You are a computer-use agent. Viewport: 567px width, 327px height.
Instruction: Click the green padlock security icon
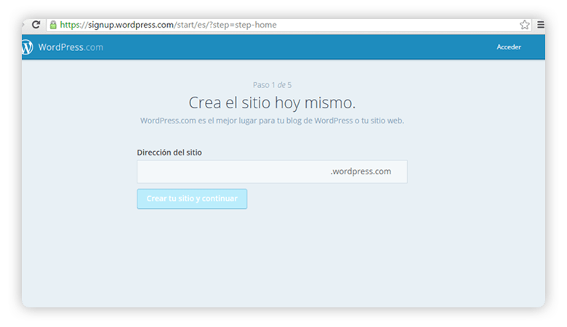click(x=53, y=25)
